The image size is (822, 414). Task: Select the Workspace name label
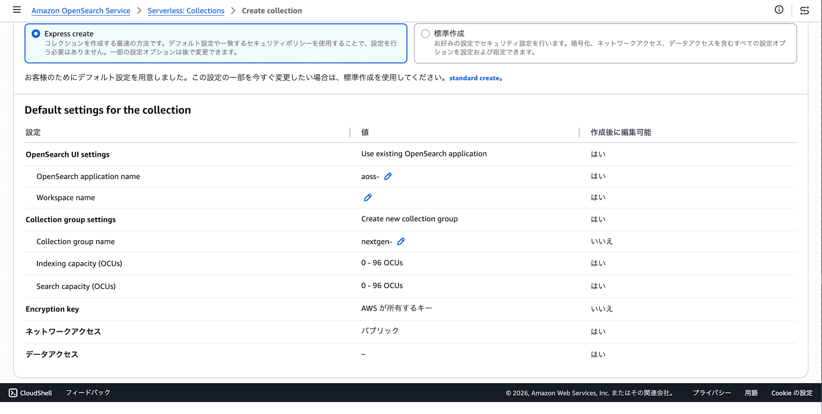(66, 198)
